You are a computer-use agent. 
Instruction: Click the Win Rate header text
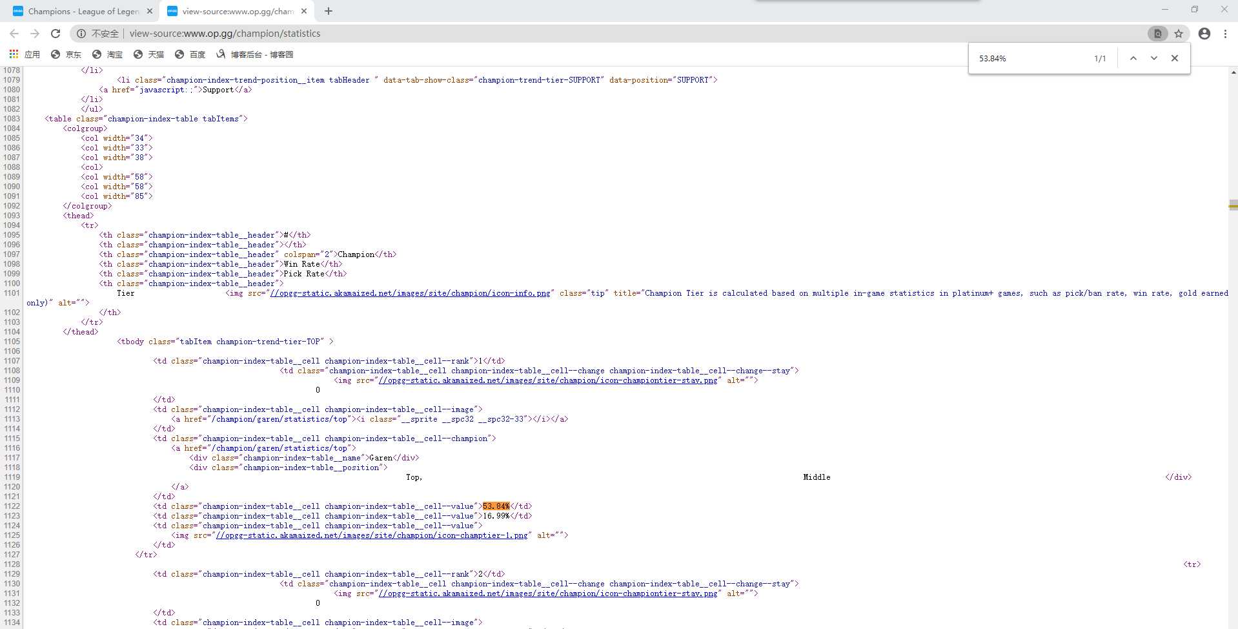[302, 264]
